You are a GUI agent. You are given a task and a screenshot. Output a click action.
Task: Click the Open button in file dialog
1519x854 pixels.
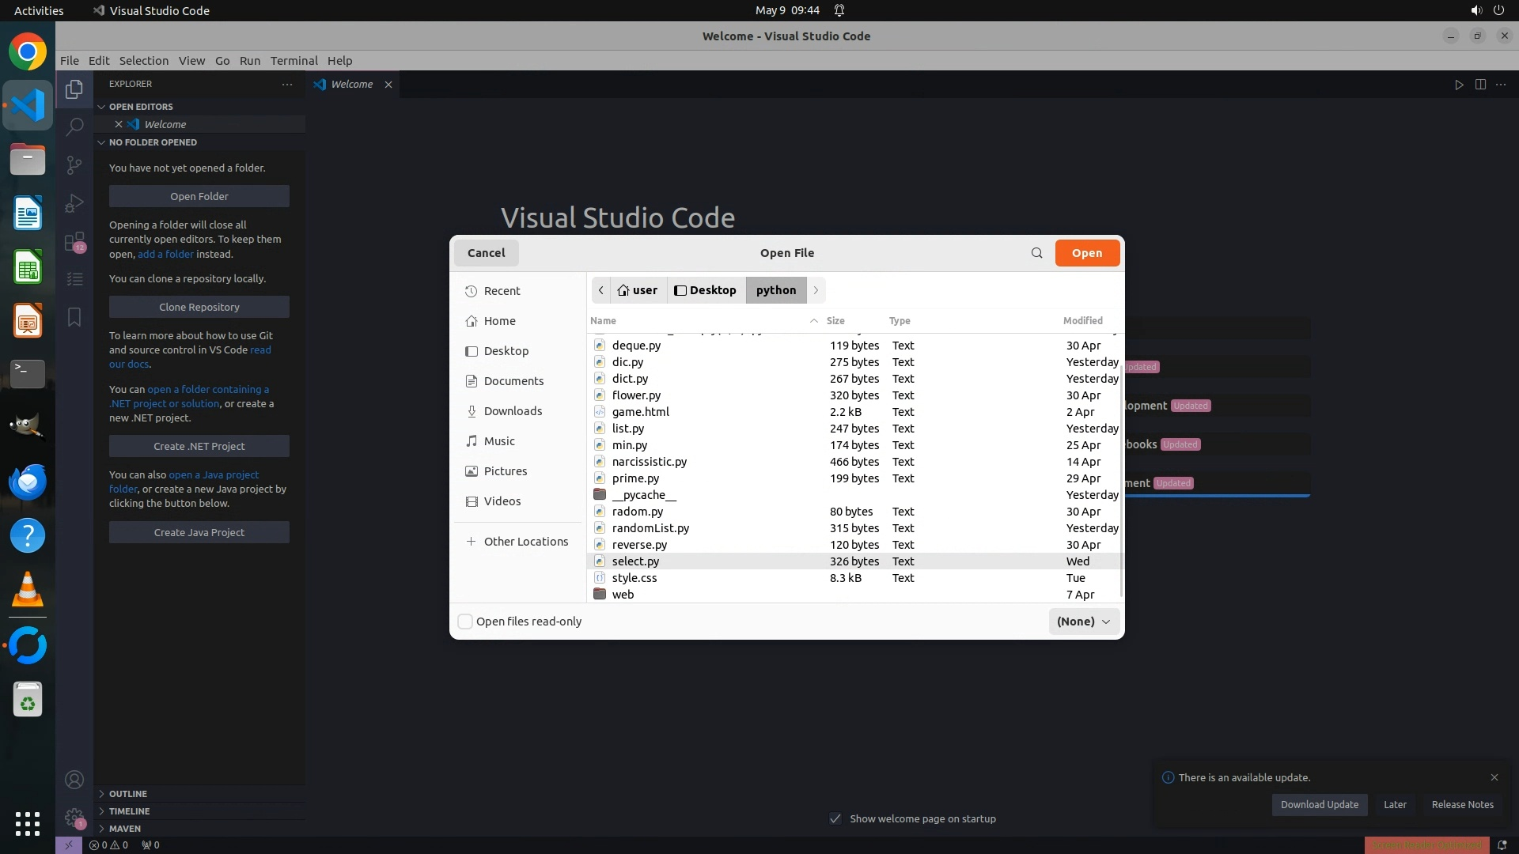[x=1086, y=253]
